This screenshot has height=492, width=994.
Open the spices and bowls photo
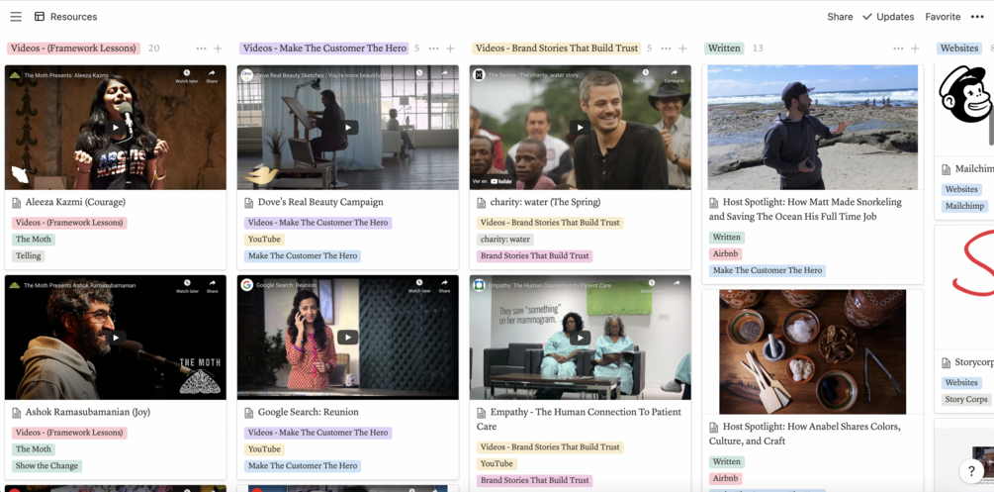(813, 351)
